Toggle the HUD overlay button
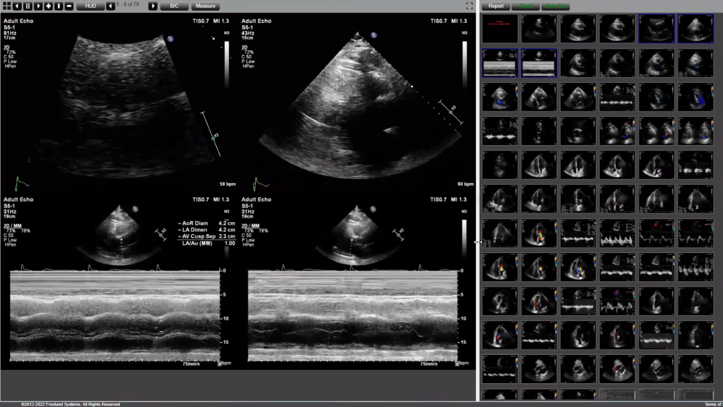Viewport: 723px width, 407px height. [x=91, y=6]
